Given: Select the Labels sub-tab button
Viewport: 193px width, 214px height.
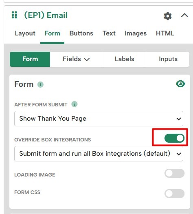Looking at the screenshot, I should pyautogui.click(x=124, y=59).
